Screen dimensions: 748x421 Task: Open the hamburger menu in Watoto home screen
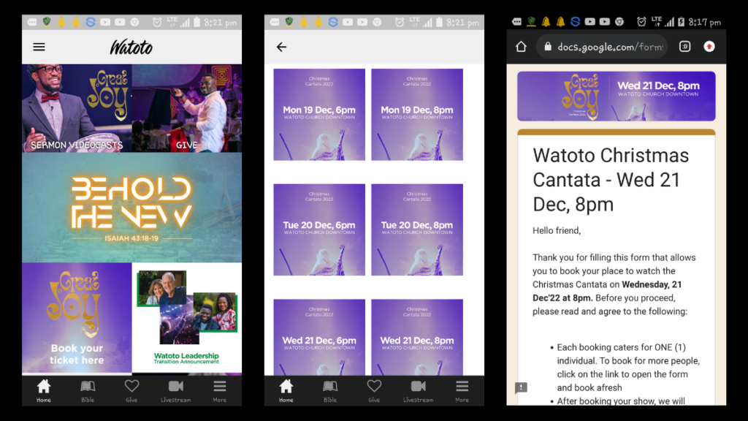[39, 47]
